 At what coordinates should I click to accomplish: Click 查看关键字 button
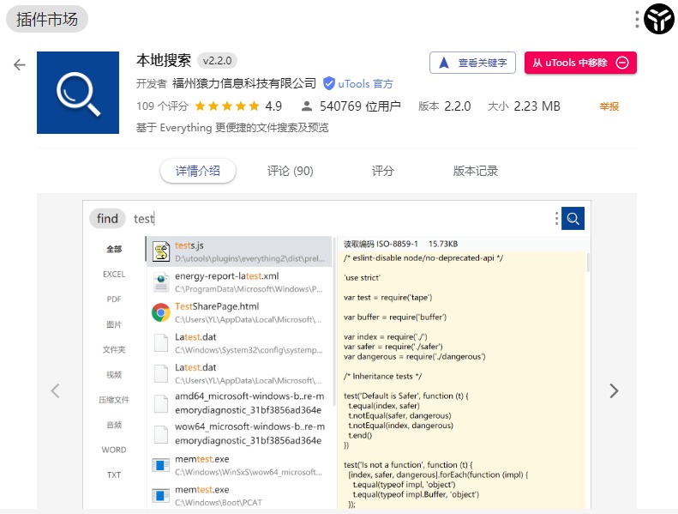tap(472, 63)
